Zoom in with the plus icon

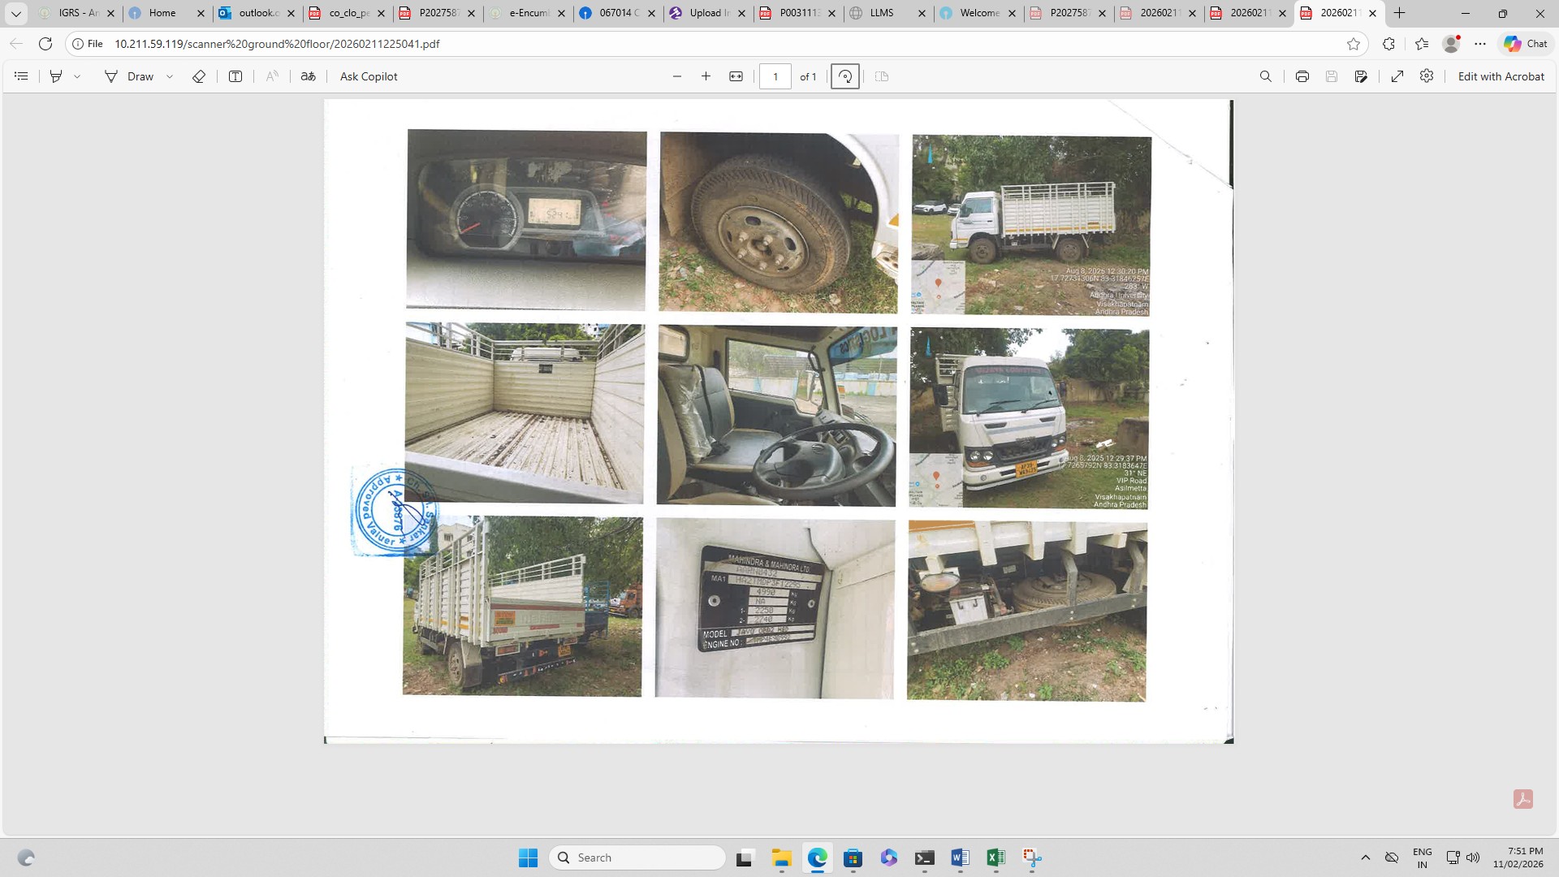point(706,76)
